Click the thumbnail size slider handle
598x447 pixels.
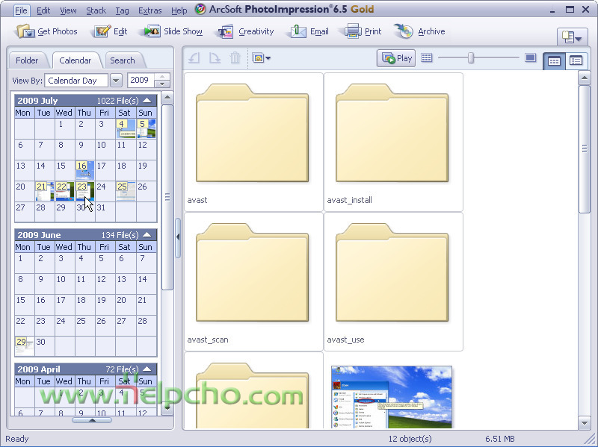471,58
